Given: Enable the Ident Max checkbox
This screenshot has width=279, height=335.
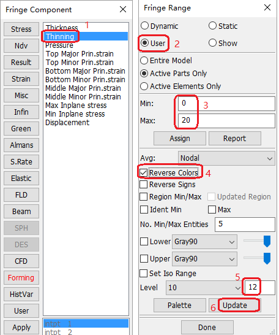Looking at the screenshot, I should [212, 210].
